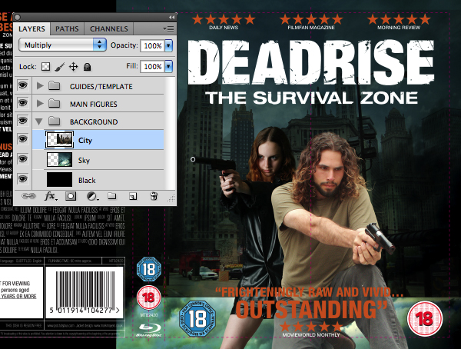The width and height of the screenshot is (461, 349).
Task: Click the MORNING REVIEW label
Action: (399, 28)
